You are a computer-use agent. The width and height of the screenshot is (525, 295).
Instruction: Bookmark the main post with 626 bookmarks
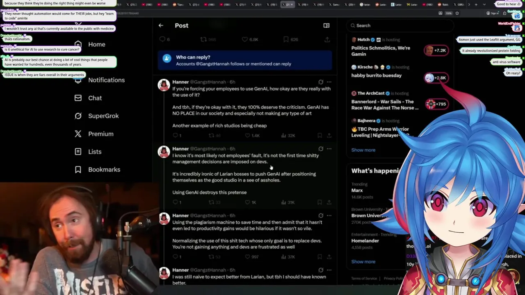tap(290, 39)
